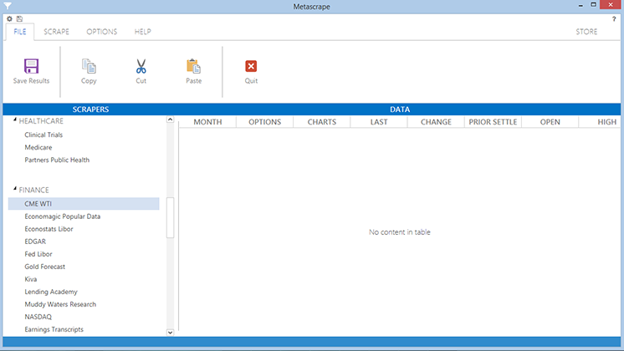Click the Cut scissors icon

coord(141,67)
